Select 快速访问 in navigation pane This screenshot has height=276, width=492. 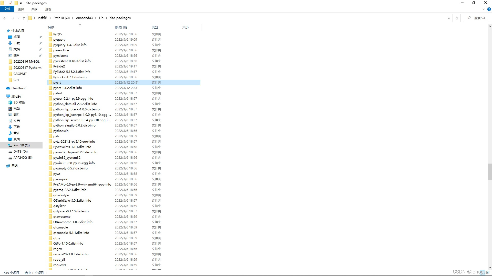(18, 31)
